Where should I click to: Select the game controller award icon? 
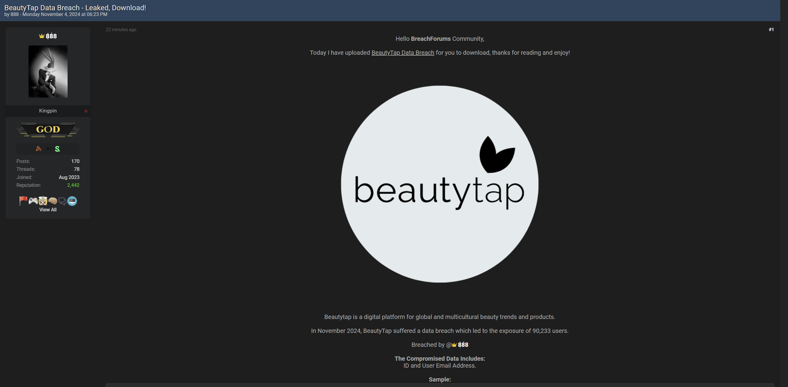33,201
